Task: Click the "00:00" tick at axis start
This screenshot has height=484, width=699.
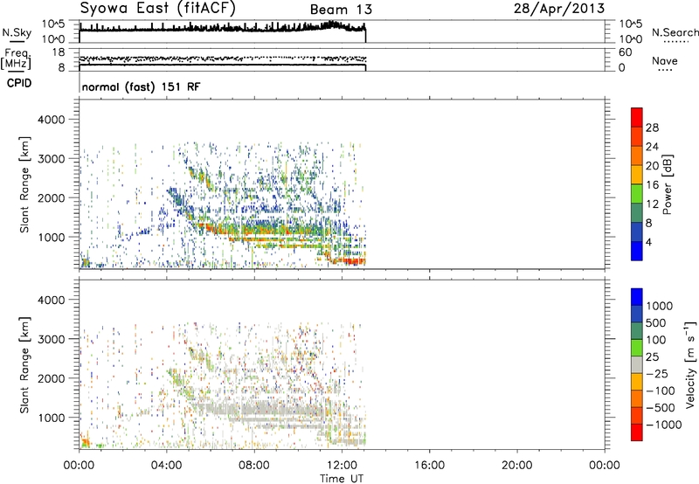Action: 79,466
